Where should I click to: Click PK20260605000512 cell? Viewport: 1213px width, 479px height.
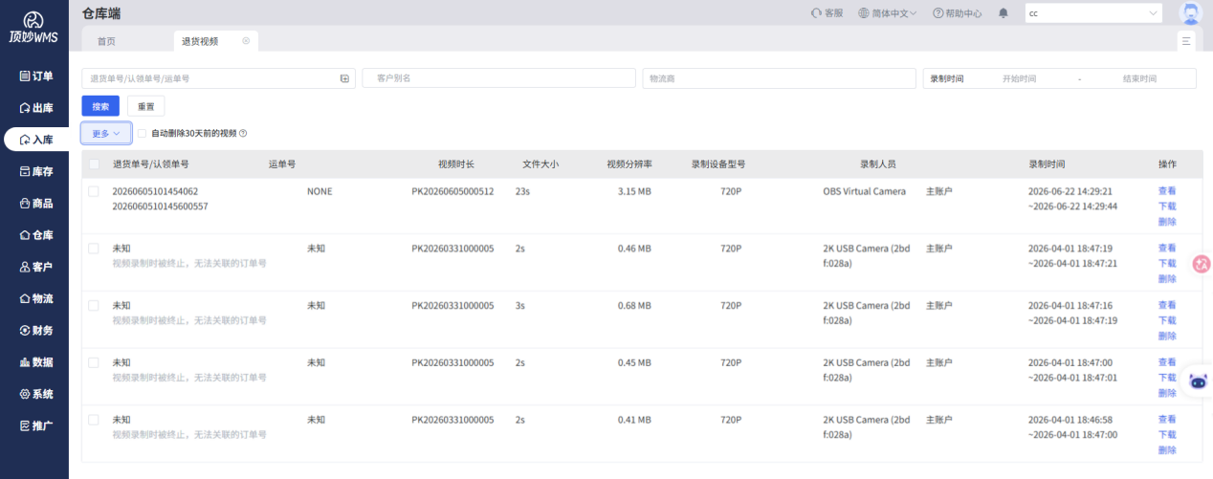pyautogui.click(x=452, y=191)
